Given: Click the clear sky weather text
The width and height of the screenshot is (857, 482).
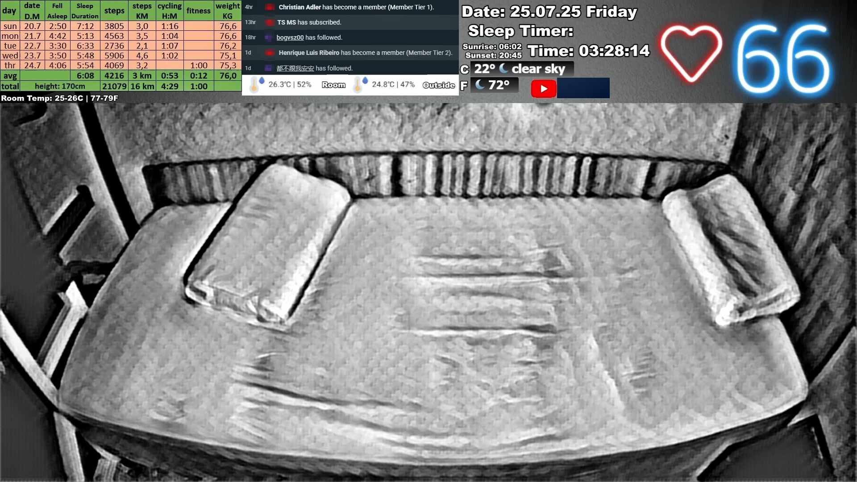Looking at the screenshot, I should [538, 69].
